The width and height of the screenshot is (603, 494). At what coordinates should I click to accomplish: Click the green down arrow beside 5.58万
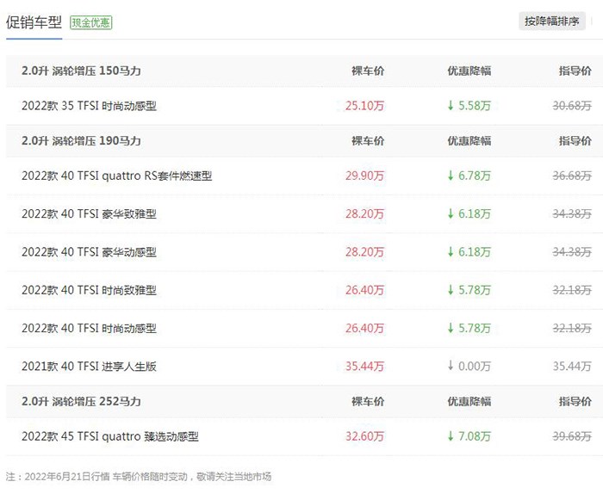click(450, 106)
